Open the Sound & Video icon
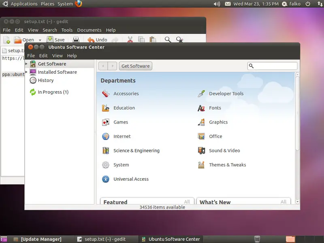This screenshot has height=243, width=324. click(201, 151)
